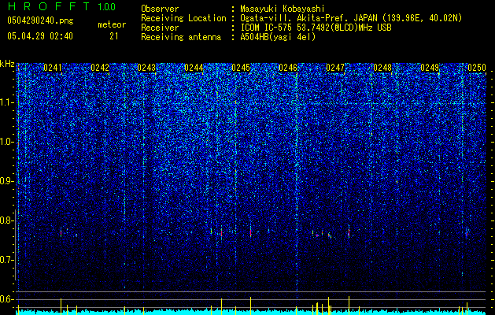The height and width of the screenshot is (315, 495).
Task: Click the Receiving antenna label
Action: 181,37
